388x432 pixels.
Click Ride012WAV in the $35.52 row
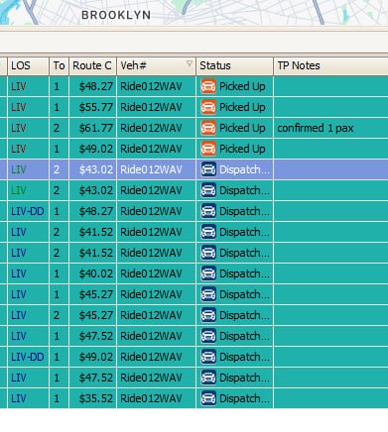tap(151, 398)
